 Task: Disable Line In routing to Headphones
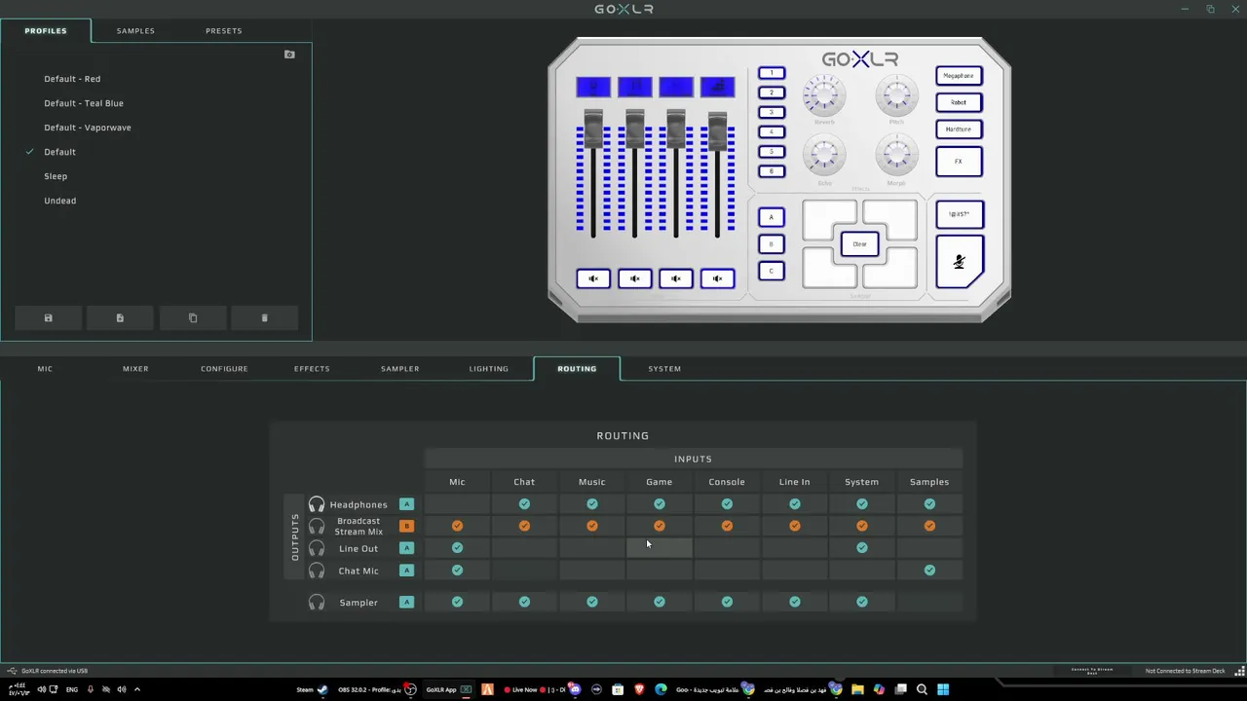(x=794, y=504)
